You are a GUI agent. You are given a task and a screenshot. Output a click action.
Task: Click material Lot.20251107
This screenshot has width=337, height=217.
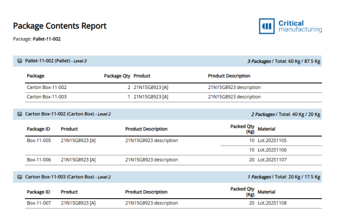[x=272, y=160]
